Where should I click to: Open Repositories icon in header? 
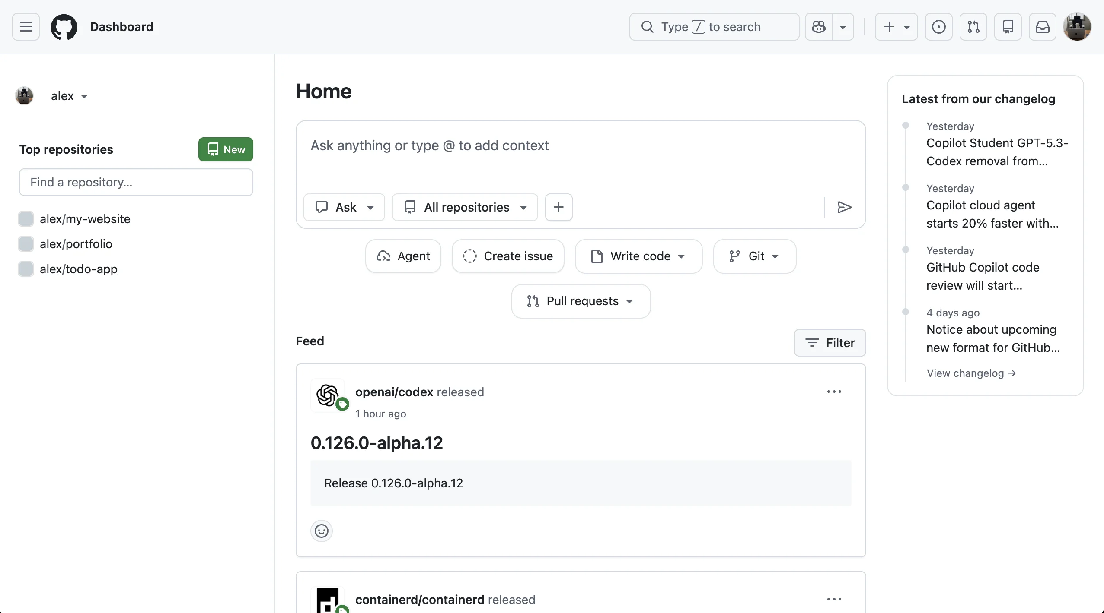coord(1008,27)
